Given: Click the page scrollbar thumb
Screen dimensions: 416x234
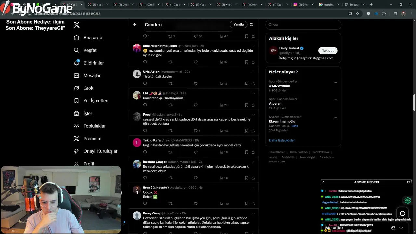Looking at the screenshot, I should coord(414,103).
